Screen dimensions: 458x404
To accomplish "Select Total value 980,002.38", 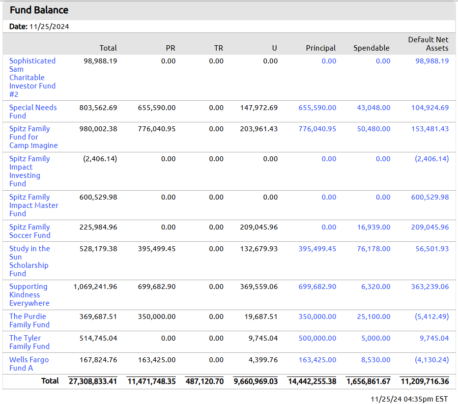I will [x=98, y=129].
